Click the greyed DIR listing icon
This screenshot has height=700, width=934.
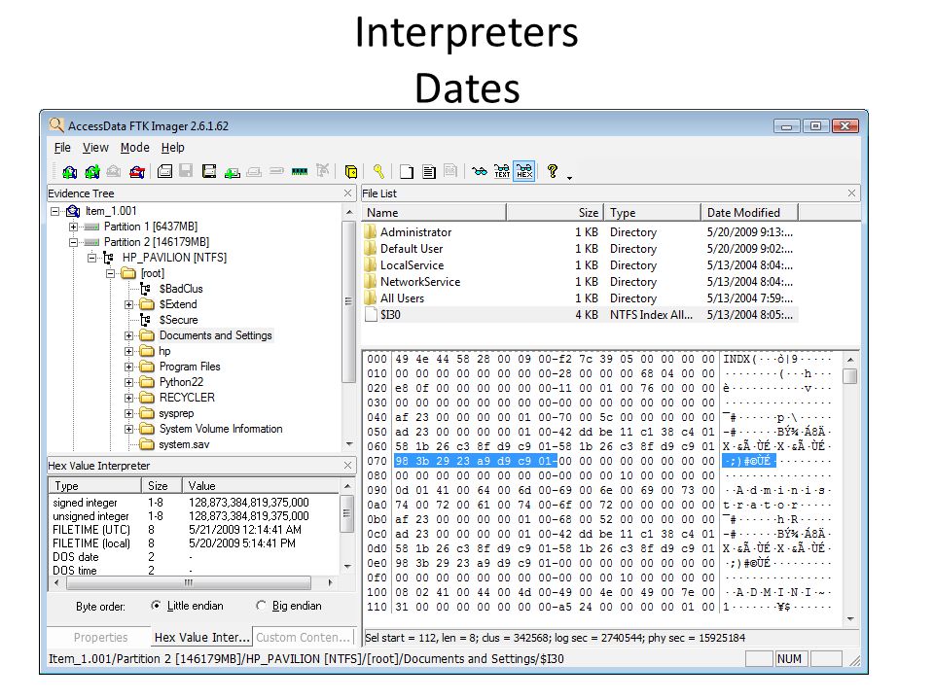coord(450,171)
